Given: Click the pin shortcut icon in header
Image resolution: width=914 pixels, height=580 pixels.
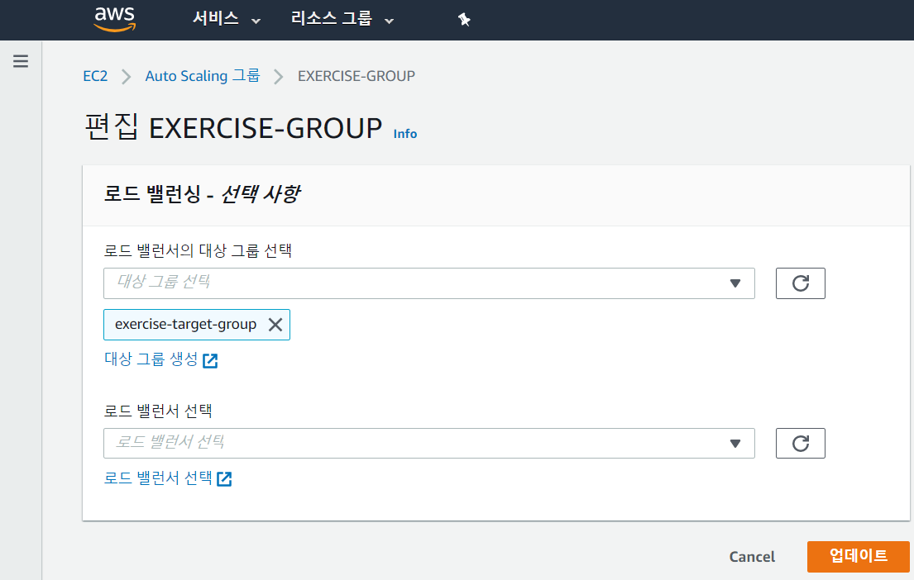Looking at the screenshot, I should click(x=464, y=20).
